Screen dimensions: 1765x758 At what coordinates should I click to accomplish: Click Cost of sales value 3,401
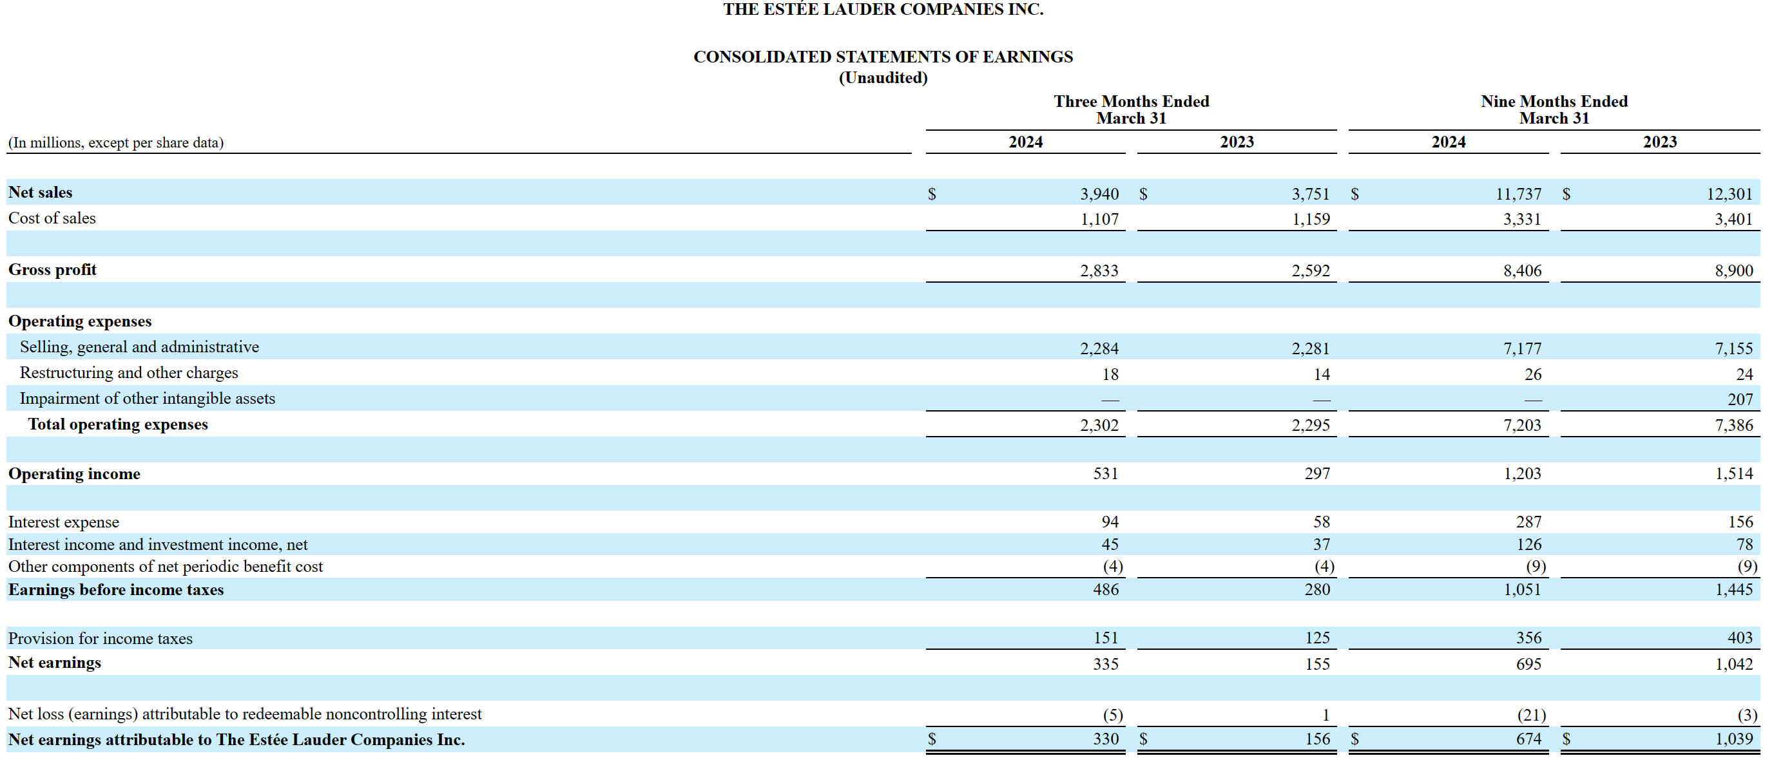pos(1733,220)
